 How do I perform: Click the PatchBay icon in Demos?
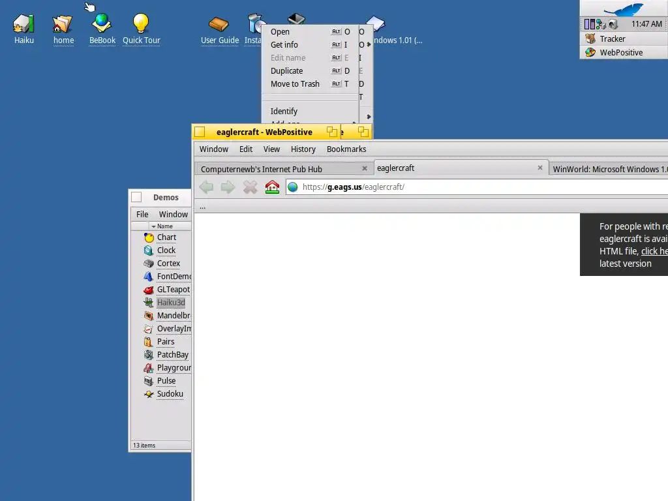(149, 355)
